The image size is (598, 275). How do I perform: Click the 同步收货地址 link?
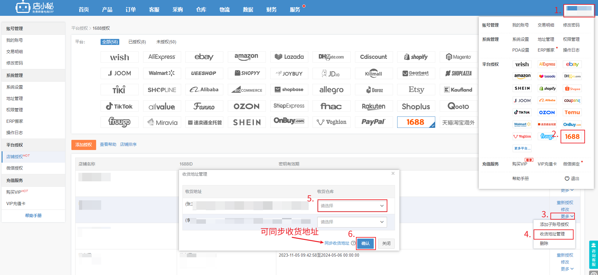(337, 243)
